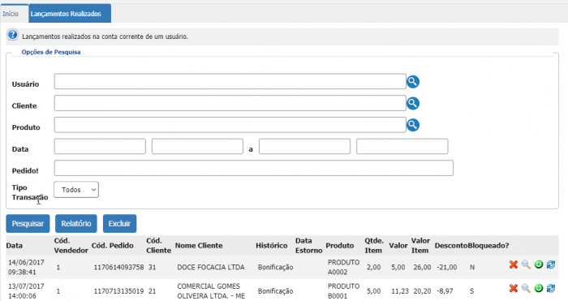View details magnifier for COMERCIAL GOMES row
The height and width of the screenshot is (301, 568).
pyautogui.click(x=526, y=288)
